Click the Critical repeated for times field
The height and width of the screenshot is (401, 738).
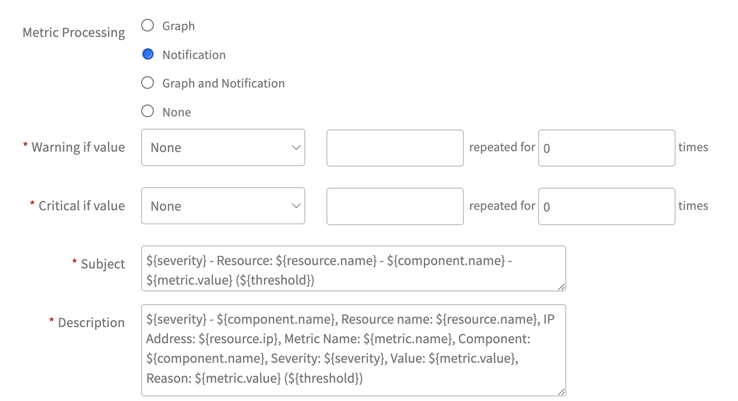[606, 206]
